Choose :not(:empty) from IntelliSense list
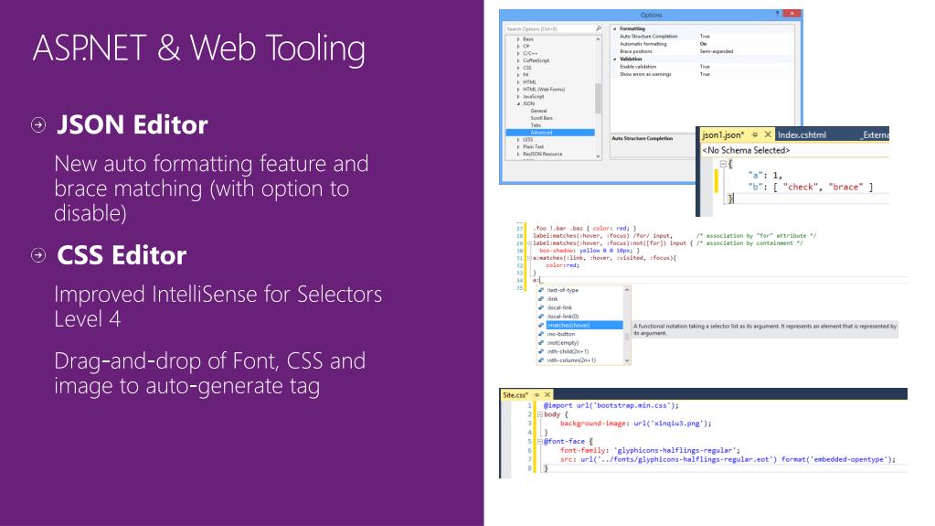Image resolution: width=935 pixels, height=526 pixels. (x=562, y=343)
